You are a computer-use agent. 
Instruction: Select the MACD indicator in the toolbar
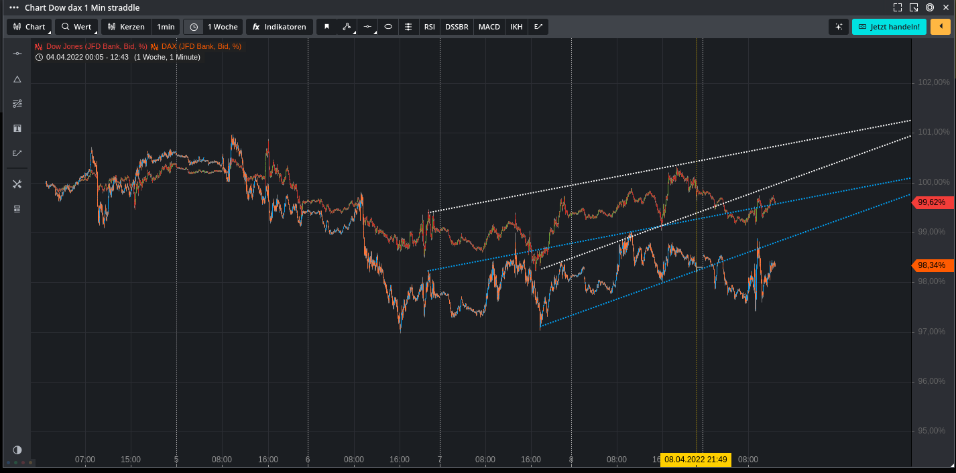point(489,26)
